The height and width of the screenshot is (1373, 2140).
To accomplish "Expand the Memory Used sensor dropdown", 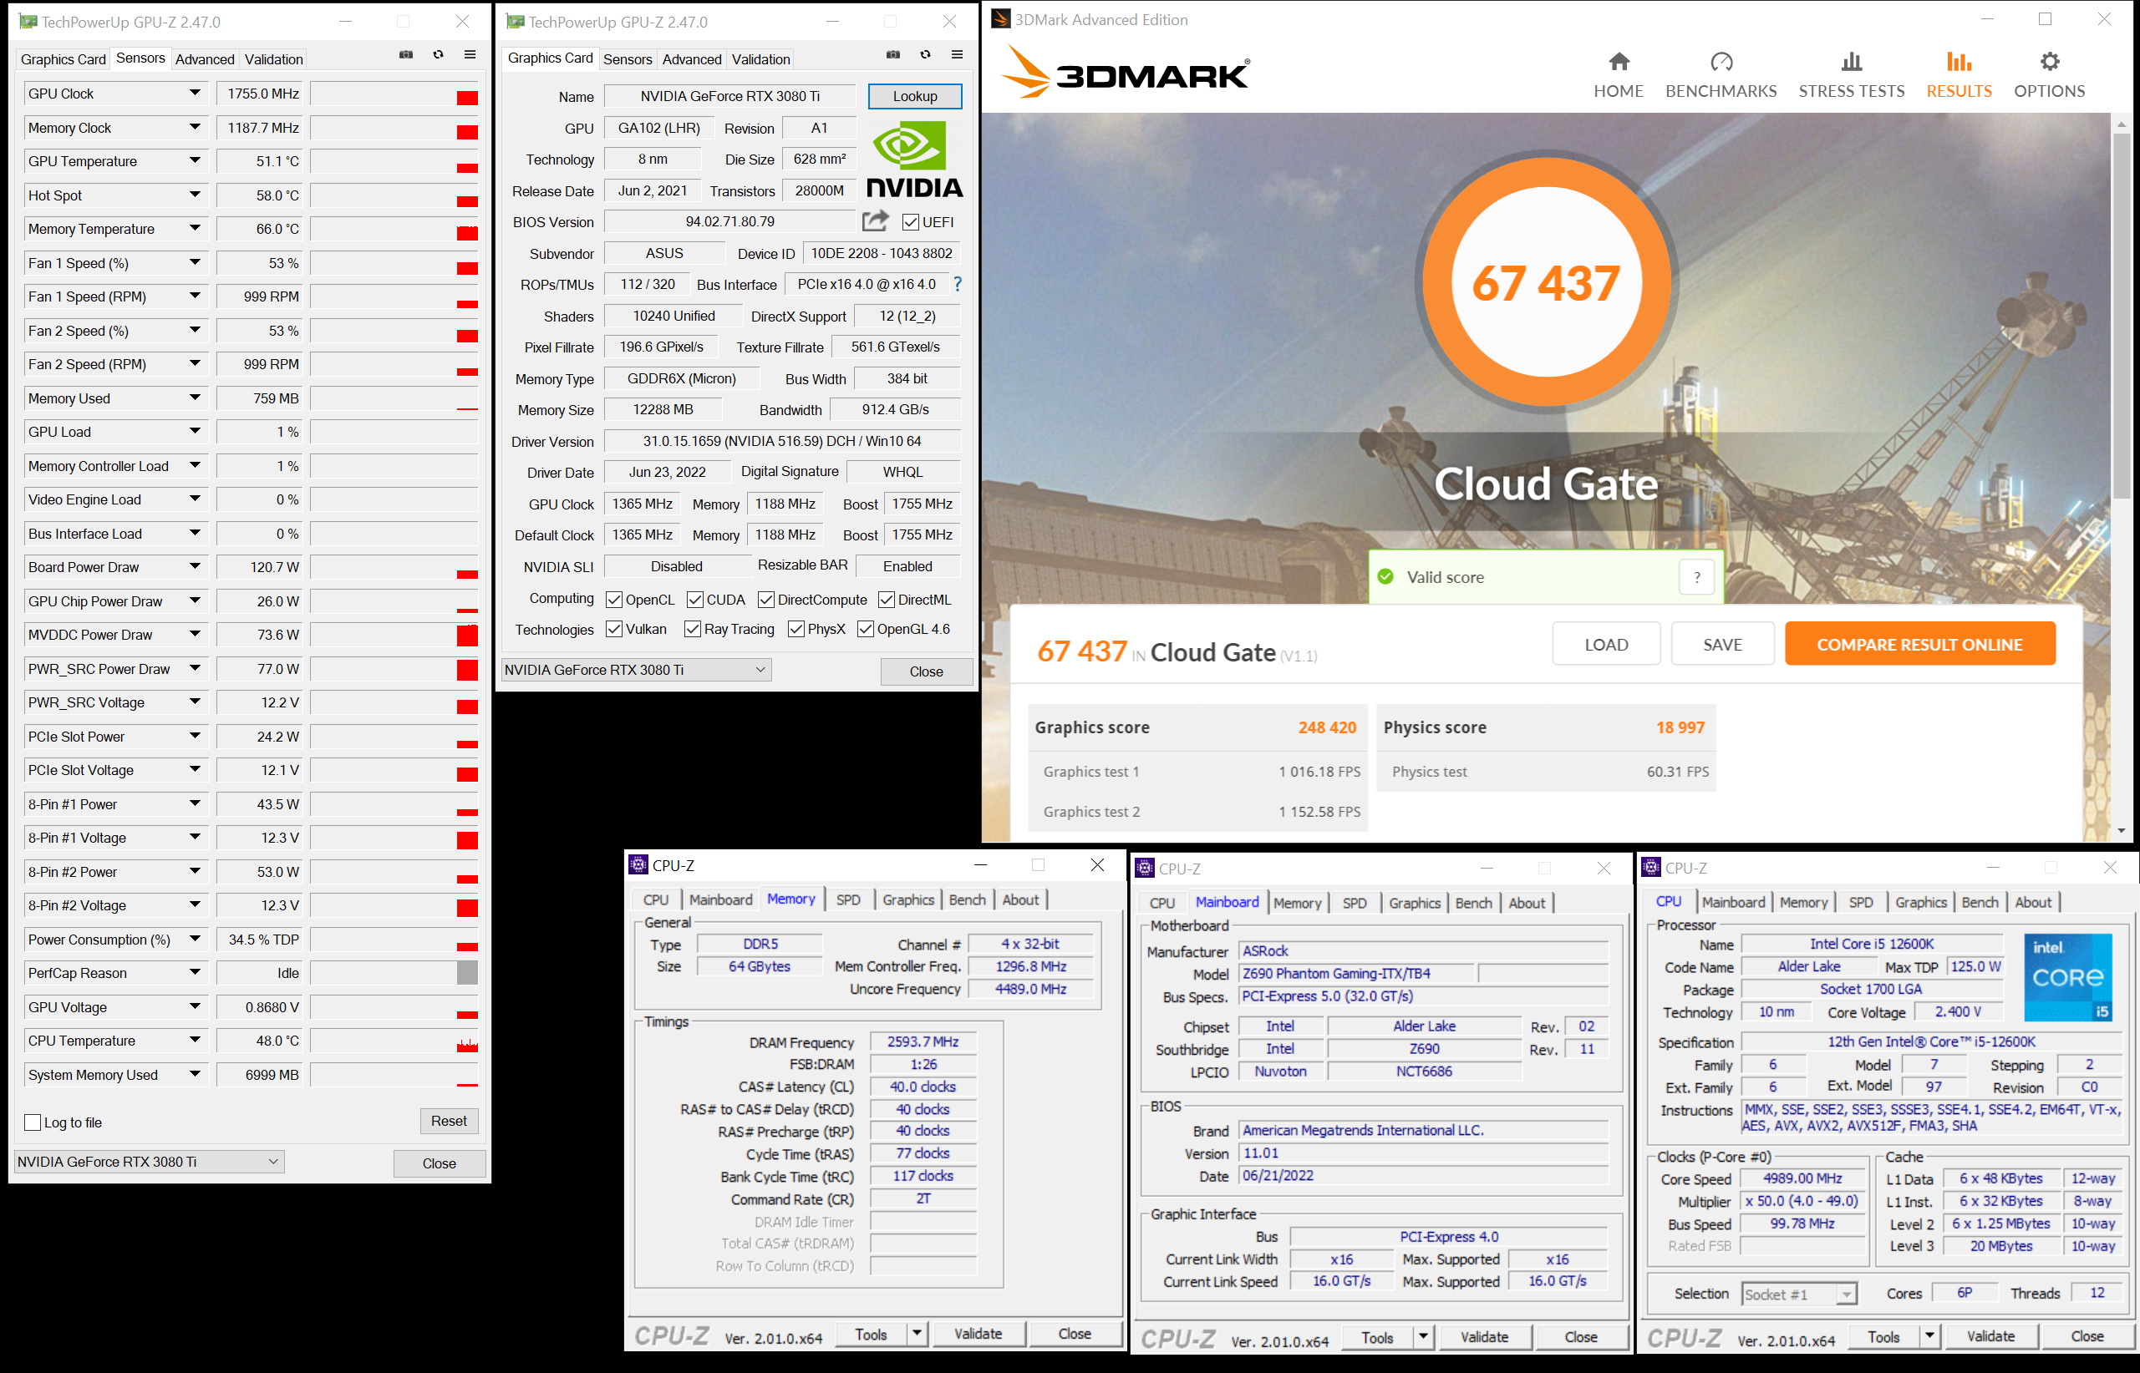I will pos(195,398).
